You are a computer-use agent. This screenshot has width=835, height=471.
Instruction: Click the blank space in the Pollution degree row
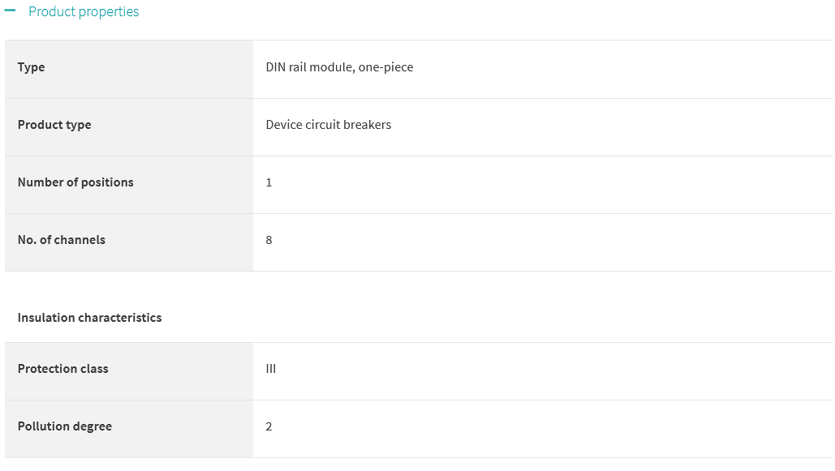tap(553, 429)
